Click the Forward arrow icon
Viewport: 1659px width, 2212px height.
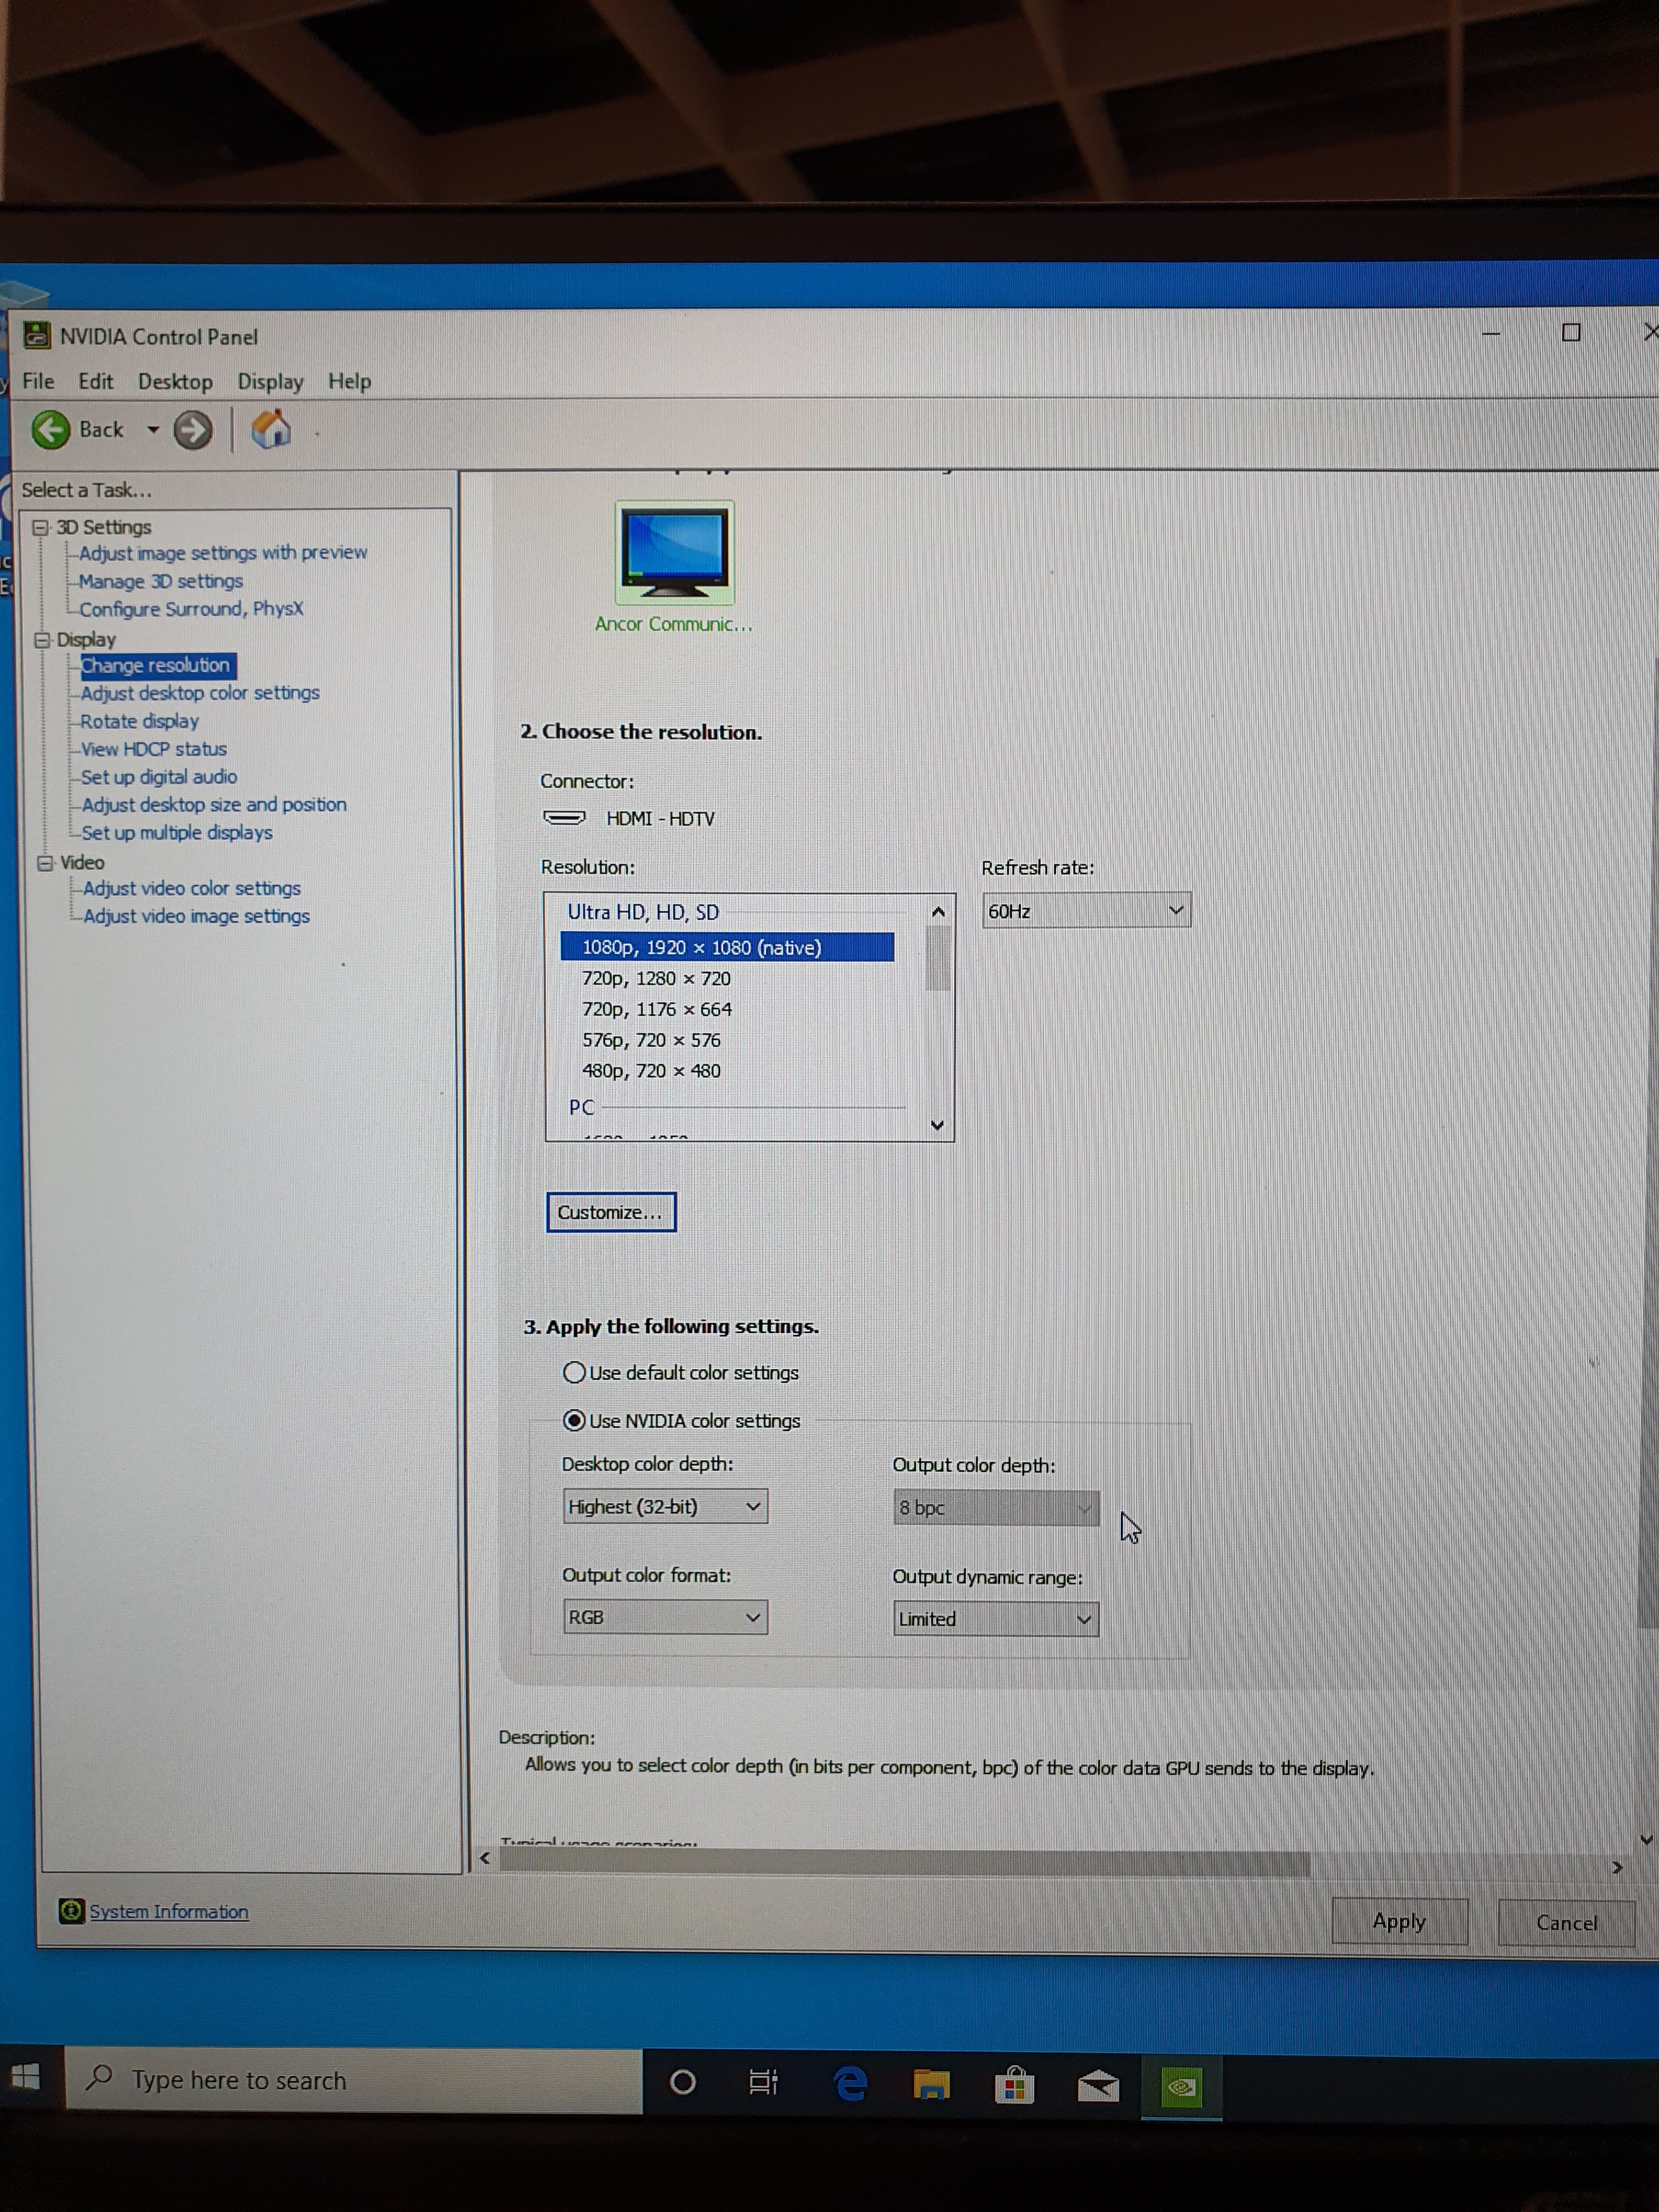point(193,431)
